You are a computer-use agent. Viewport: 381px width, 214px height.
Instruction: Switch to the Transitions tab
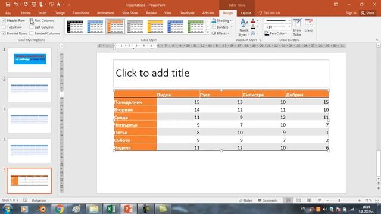tap(81, 13)
